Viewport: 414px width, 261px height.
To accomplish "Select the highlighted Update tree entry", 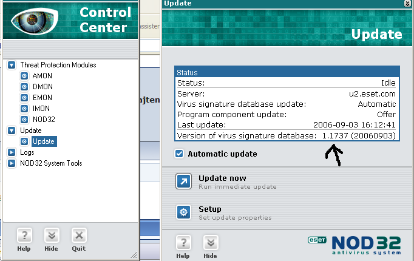I will [x=44, y=141].
